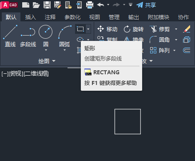Click the explode box icon
The image size is (195, 161).
(187, 40)
